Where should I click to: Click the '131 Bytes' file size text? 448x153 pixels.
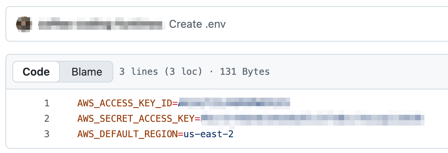(245, 72)
